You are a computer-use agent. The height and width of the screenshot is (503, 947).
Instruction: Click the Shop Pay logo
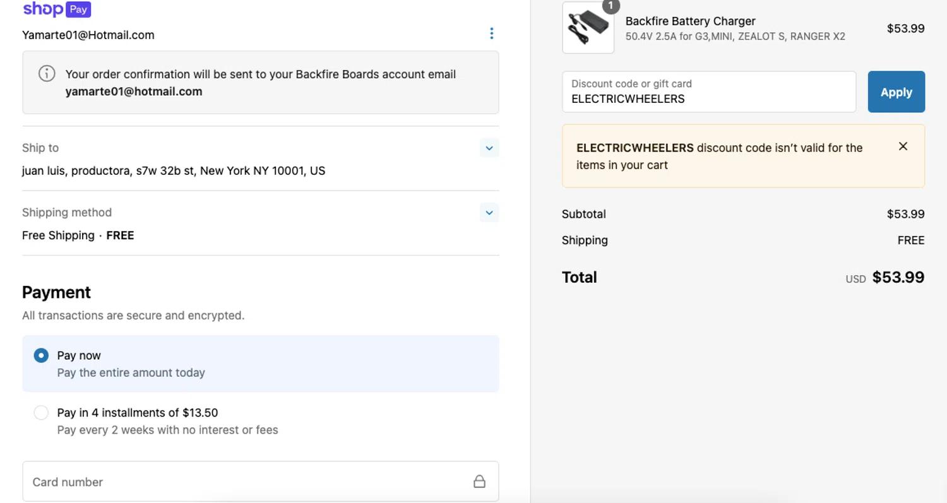pos(57,9)
